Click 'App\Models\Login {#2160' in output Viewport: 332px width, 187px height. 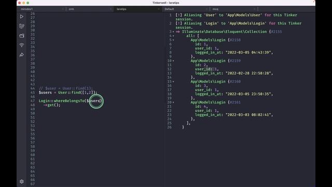tap(216, 82)
